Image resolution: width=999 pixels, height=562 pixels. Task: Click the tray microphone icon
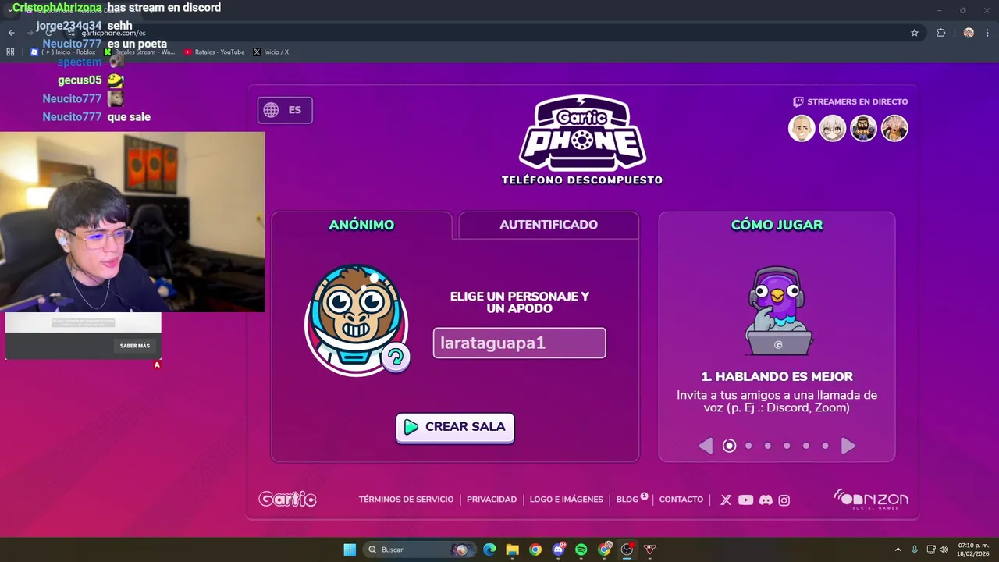point(914,550)
